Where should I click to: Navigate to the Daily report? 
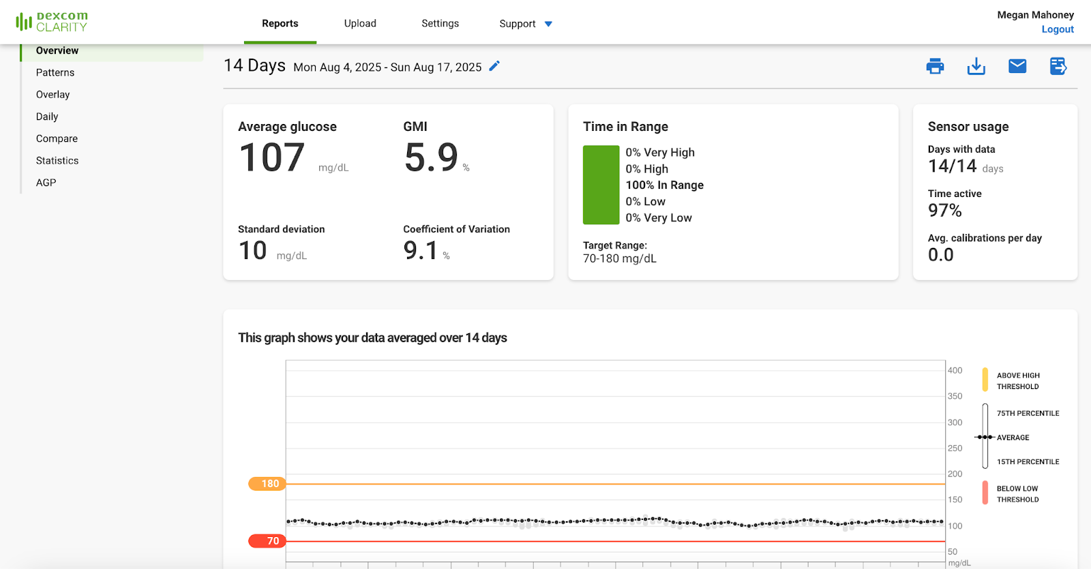pyautogui.click(x=47, y=117)
